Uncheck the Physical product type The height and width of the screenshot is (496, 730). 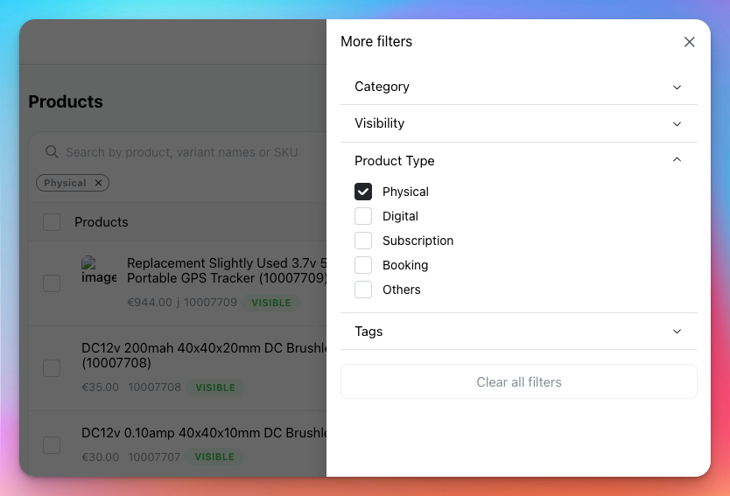pos(363,192)
